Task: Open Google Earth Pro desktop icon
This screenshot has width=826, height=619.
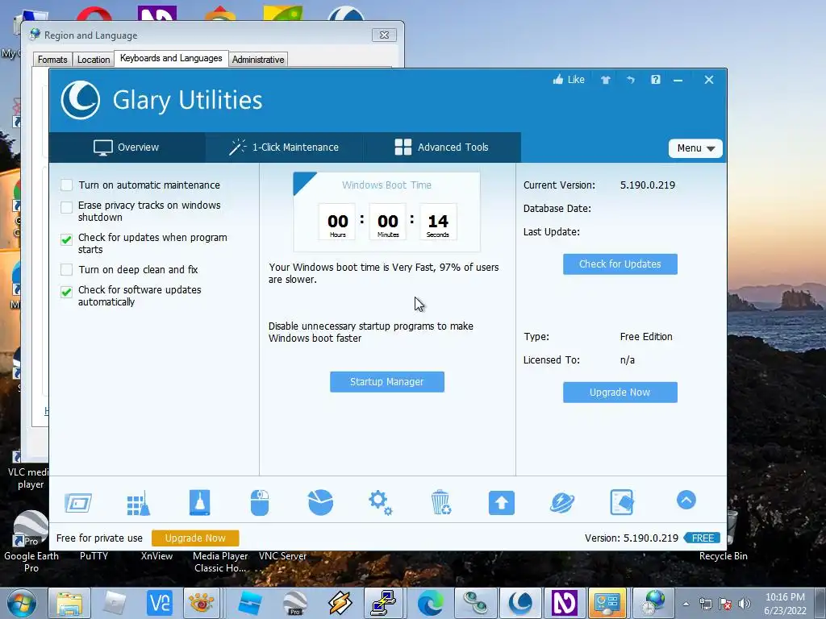Action: (x=31, y=542)
